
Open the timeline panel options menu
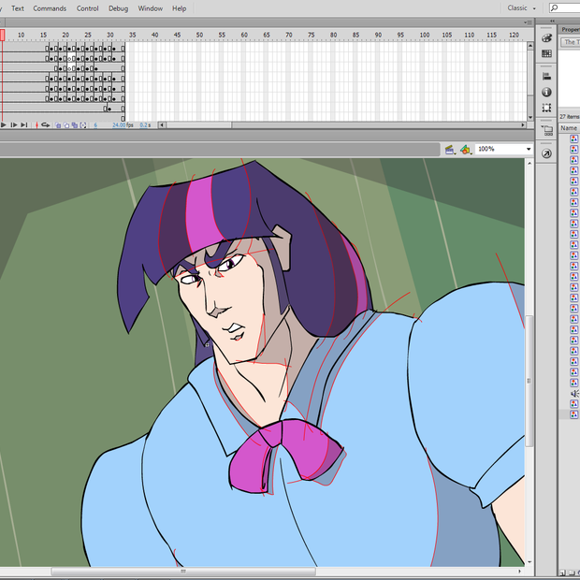[x=527, y=22]
